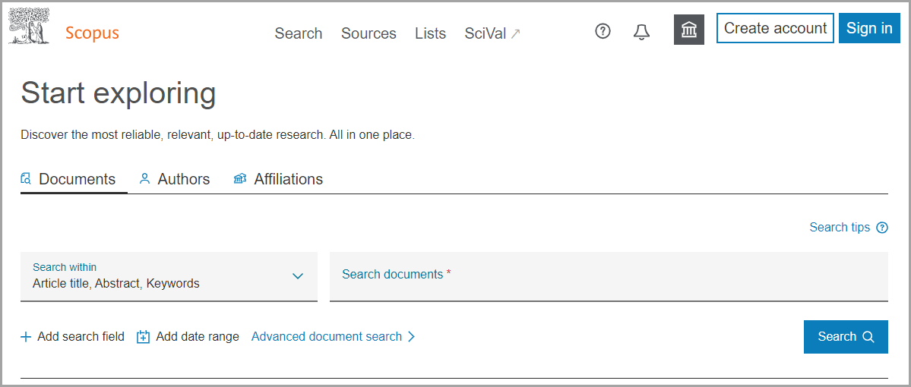
Task: Click the arrow after Advanced document search
Action: pos(411,336)
